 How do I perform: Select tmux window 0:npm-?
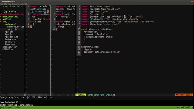(x=8, y=107)
